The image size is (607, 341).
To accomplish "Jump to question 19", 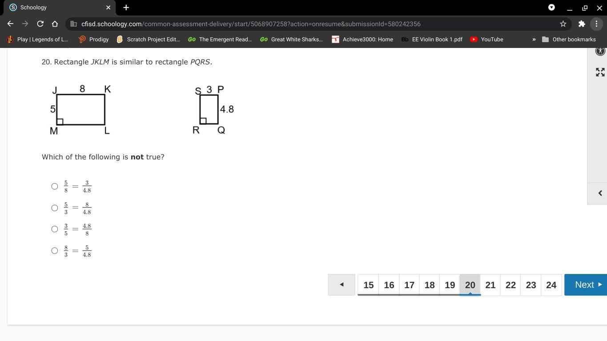I will (450, 285).
